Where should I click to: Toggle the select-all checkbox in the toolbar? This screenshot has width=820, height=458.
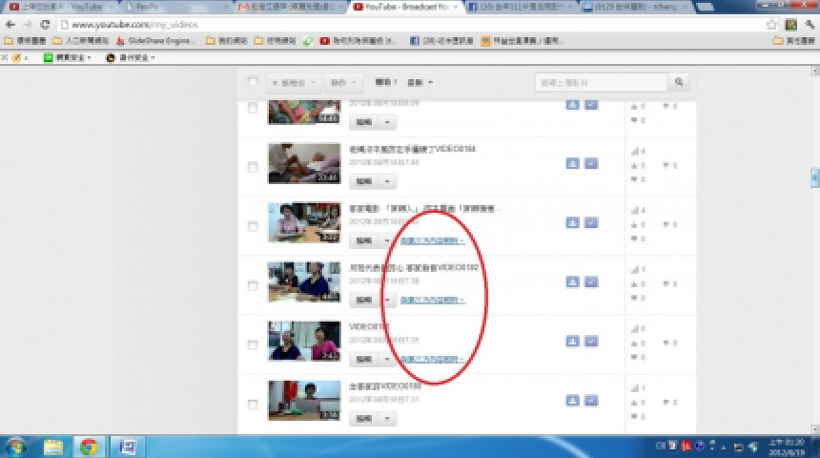253,82
